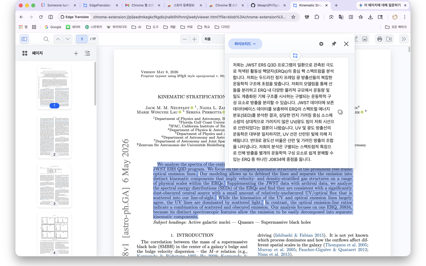The height and width of the screenshot is (266, 426).
Task: Expand the AI bookmark folder
Action: (x=136, y=27)
